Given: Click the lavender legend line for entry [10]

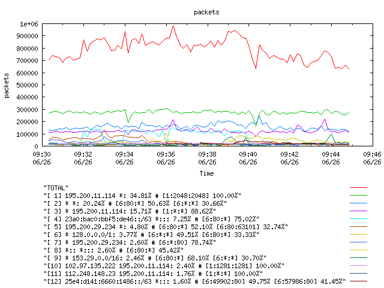Looking at the screenshot, I should (x=359, y=265).
